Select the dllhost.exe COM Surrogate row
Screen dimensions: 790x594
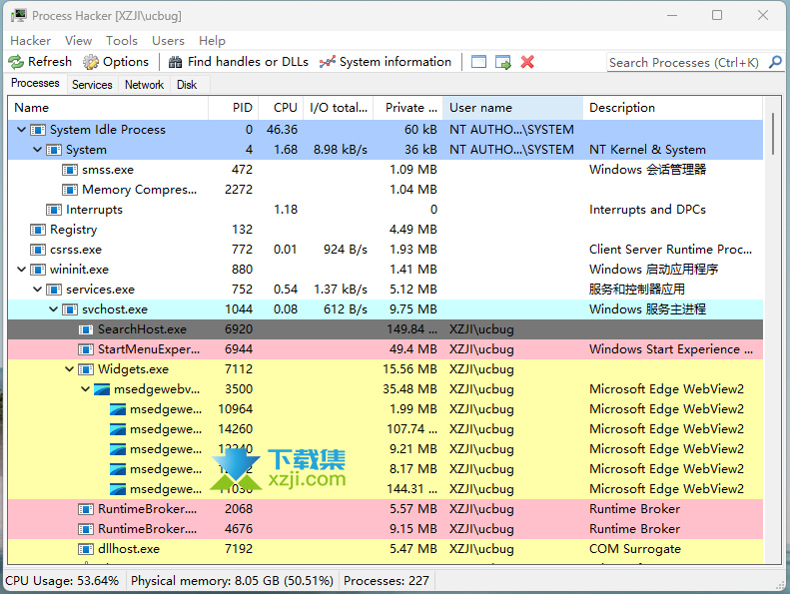coord(386,549)
